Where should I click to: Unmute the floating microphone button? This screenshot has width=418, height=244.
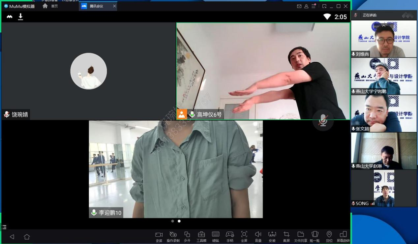pyautogui.click(x=323, y=121)
